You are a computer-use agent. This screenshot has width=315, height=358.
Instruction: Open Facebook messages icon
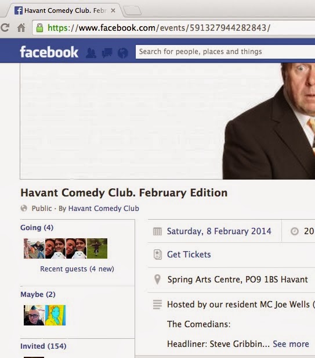(x=107, y=53)
